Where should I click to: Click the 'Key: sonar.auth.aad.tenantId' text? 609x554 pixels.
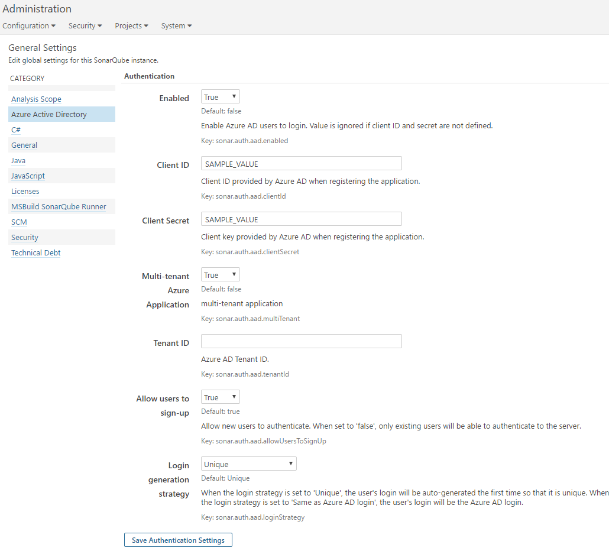pyautogui.click(x=245, y=374)
